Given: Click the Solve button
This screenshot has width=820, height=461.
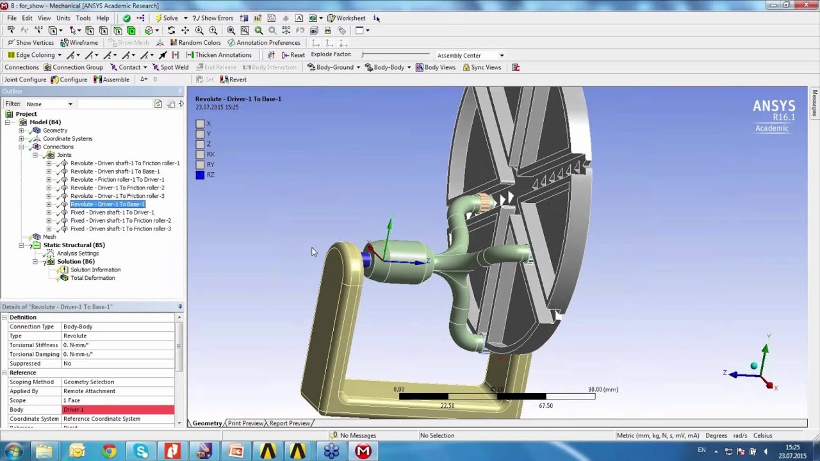Looking at the screenshot, I should click(167, 18).
